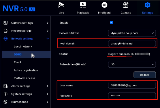Click the User name input field
The width and height of the screenshot is (160, 108).
pos(132,85)
